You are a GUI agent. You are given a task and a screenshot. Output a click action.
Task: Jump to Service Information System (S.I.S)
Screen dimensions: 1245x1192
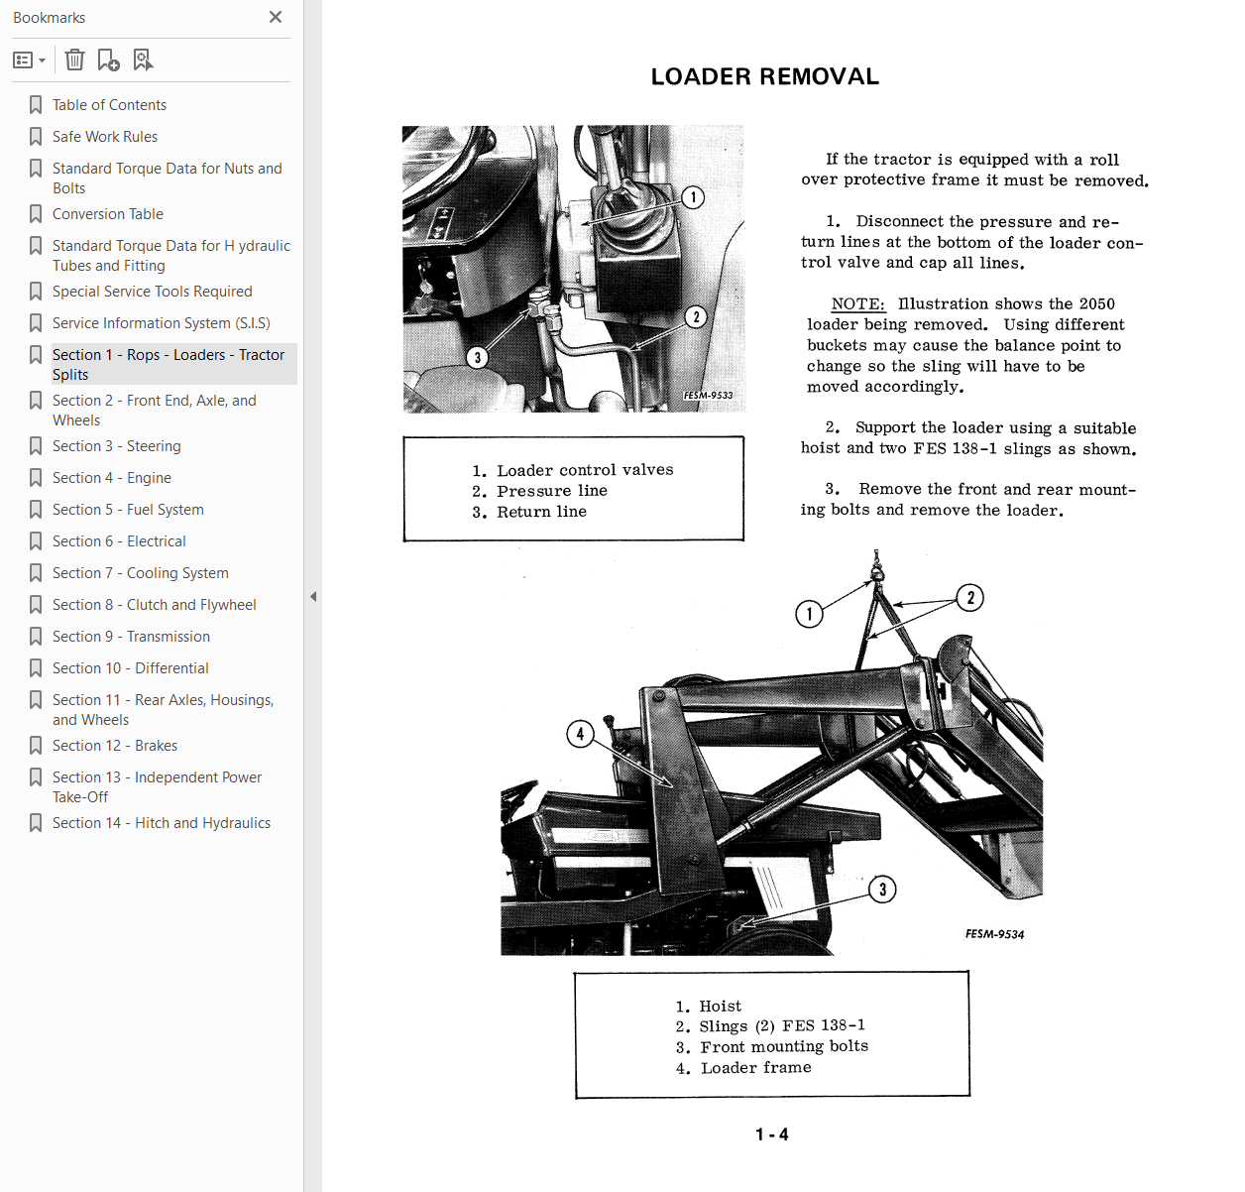(162, 323)
